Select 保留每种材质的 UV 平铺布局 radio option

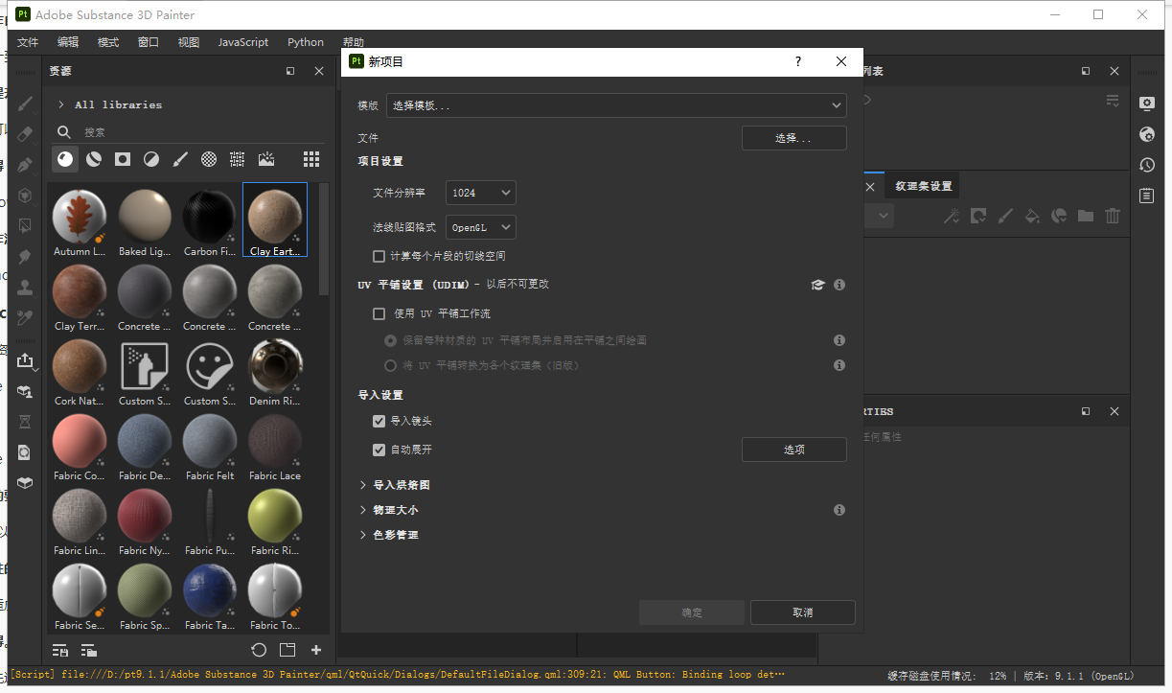(390, 340)
